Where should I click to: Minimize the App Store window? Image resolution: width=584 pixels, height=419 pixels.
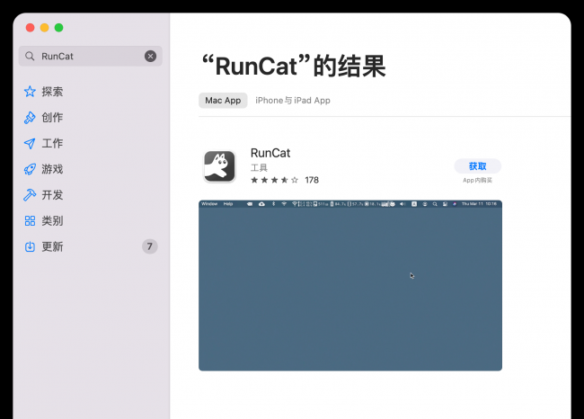coord(44,28)
